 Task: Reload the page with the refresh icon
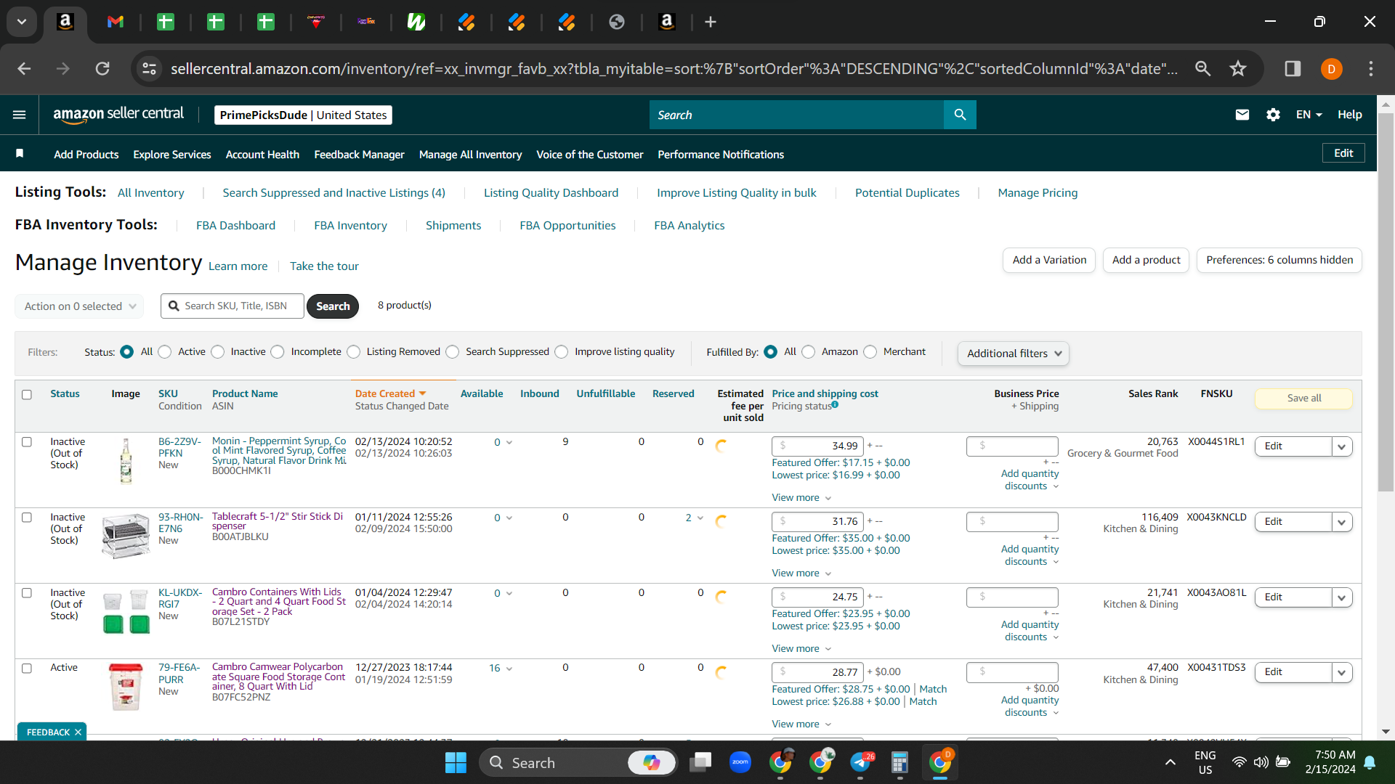tap(102, 68)
